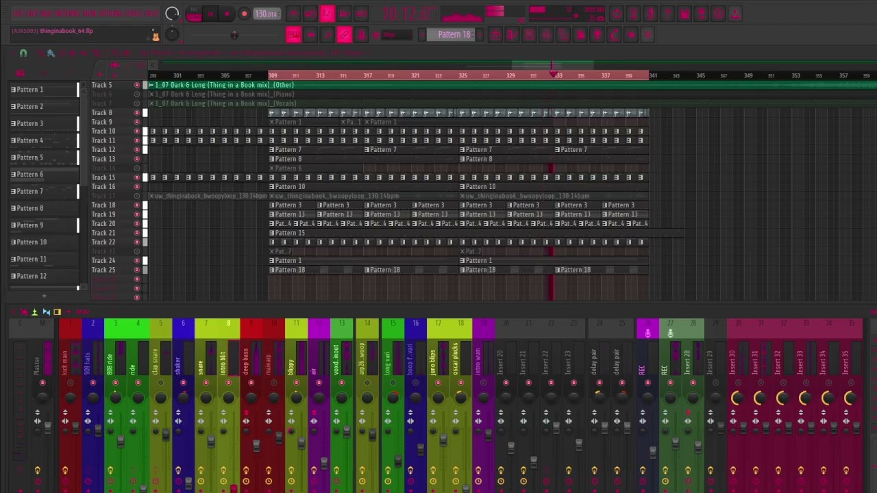The image size is (877, 493).
Task: Mute Track 15 in the playlist
Action: point(136,178)
